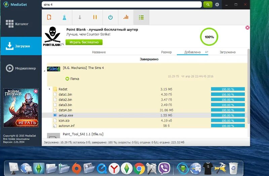Collapse The Sims 4 torrent file list
This screenshot has height=176, width=269.
point(44,71)
